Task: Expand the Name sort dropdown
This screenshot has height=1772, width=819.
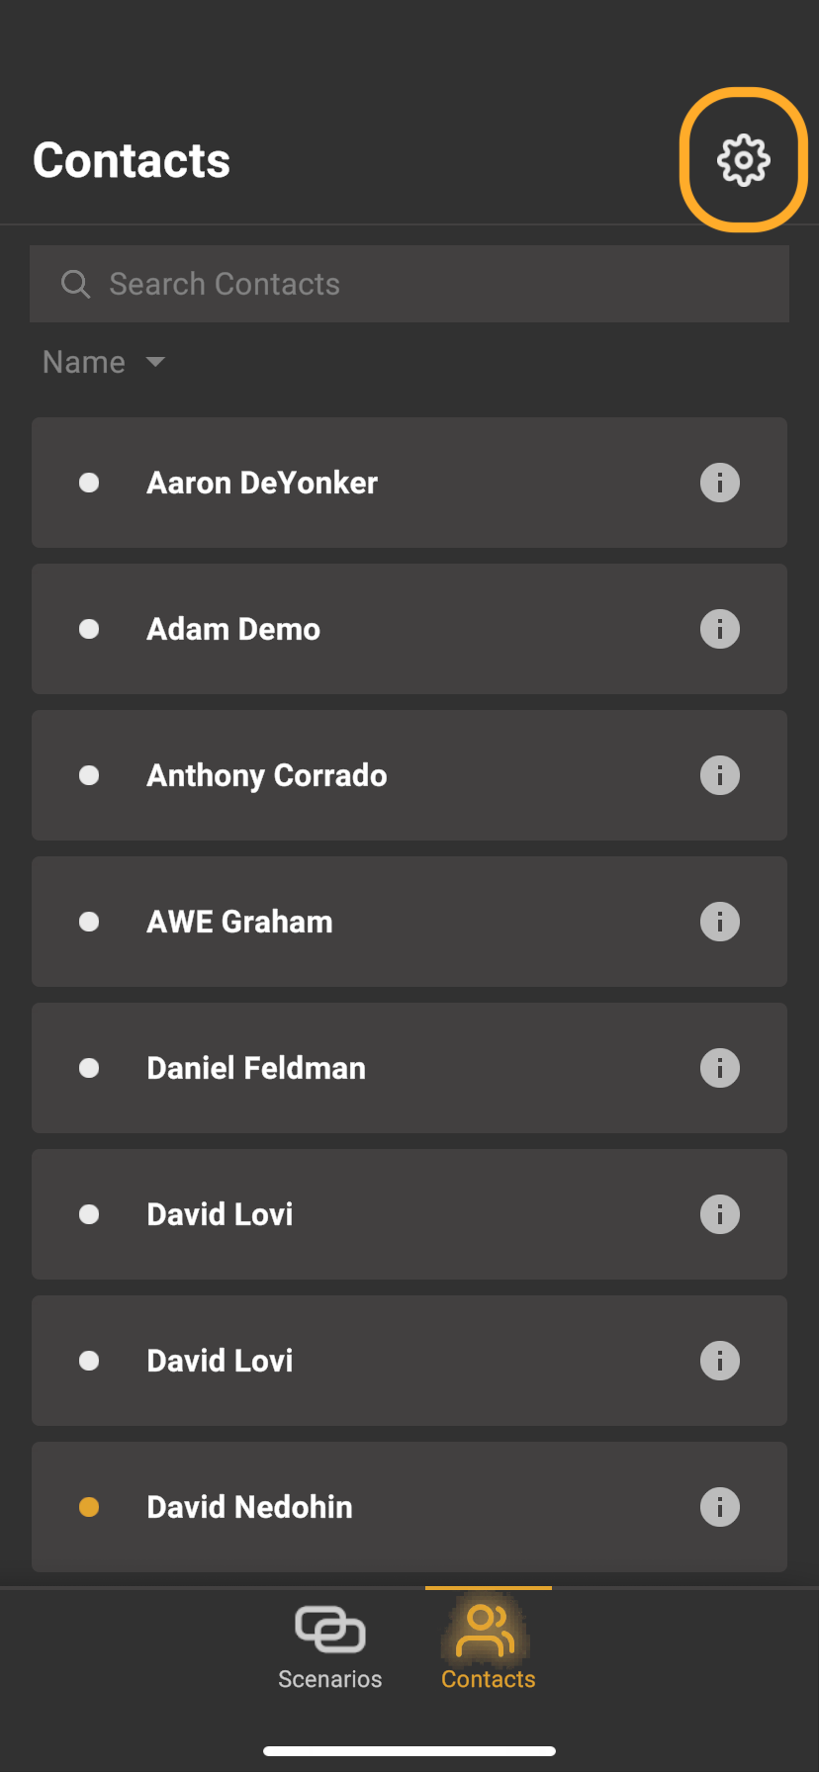Action: tap(104, 362)
